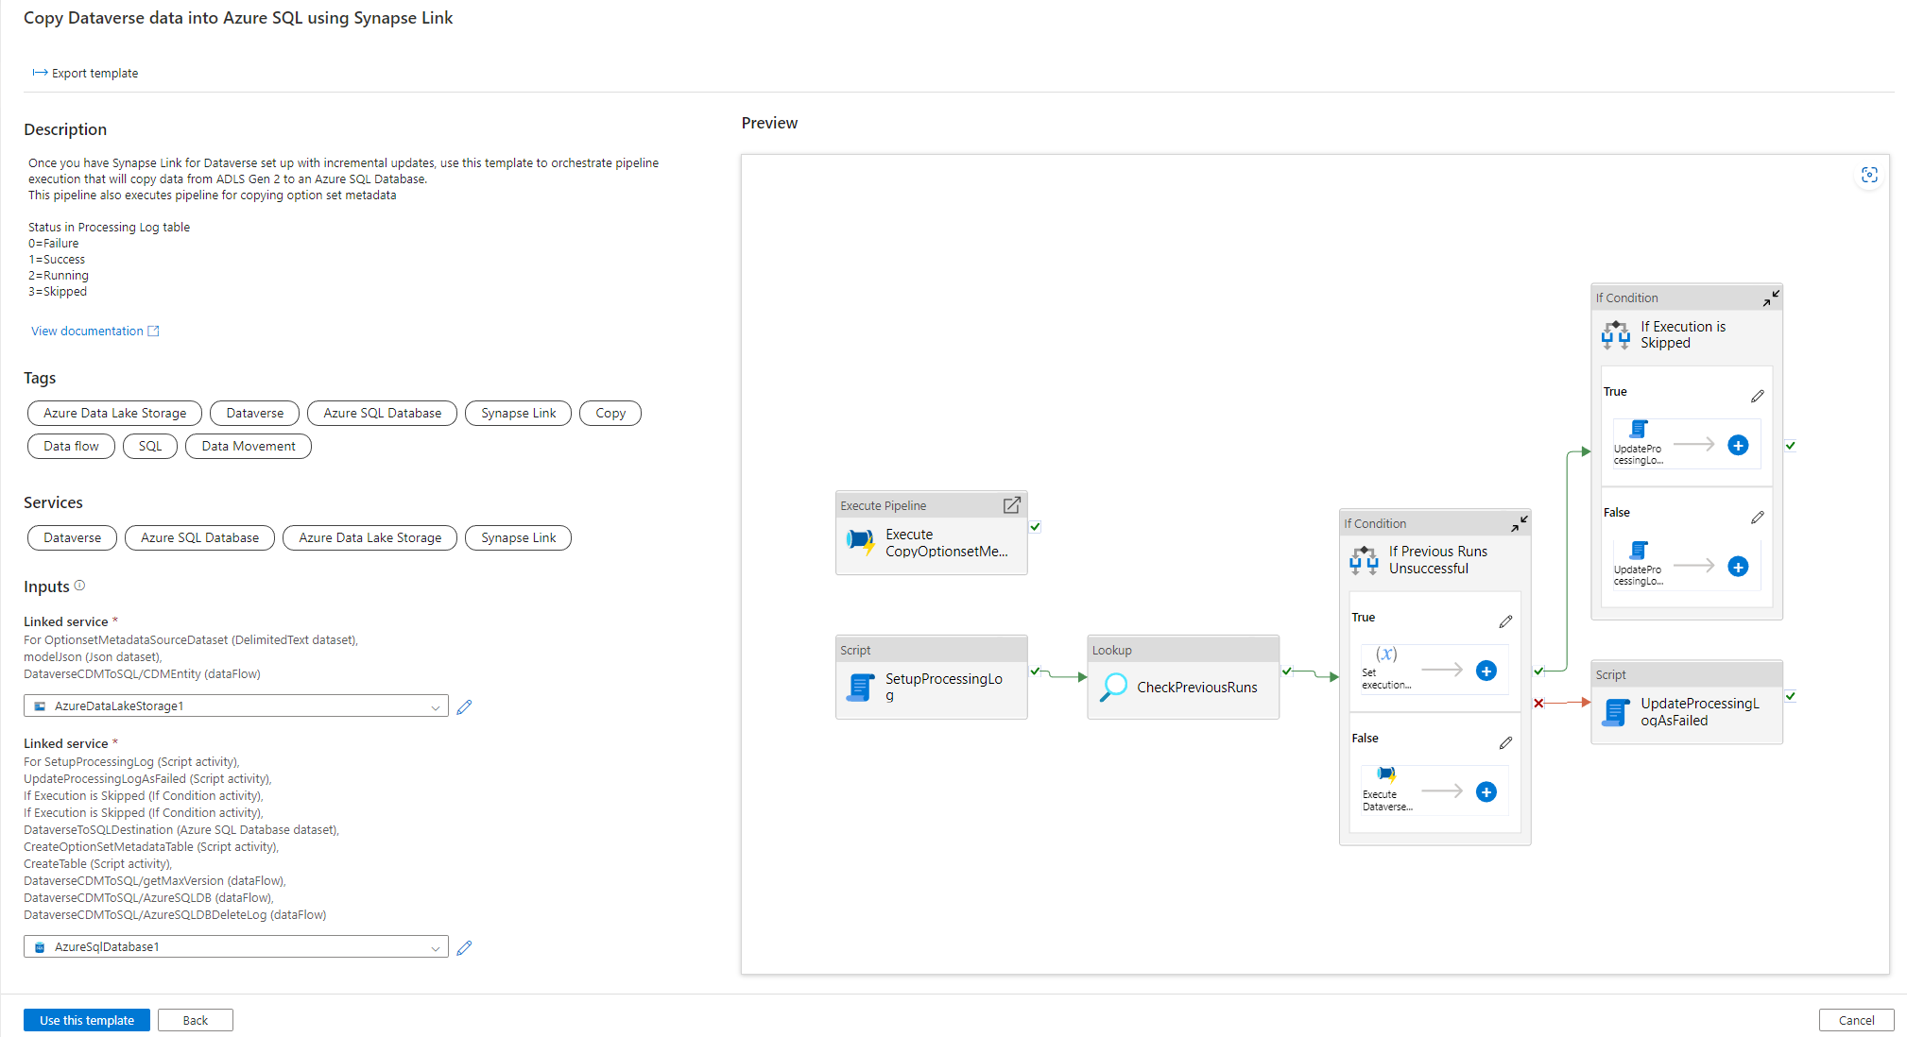Click If Previous Runs Unsuccessful condition icon
The height and width of the screenshot is (1037, 1907).
coord(1364,560)
